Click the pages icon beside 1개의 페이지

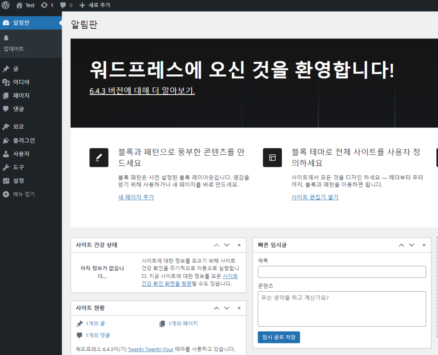point(162,324)
